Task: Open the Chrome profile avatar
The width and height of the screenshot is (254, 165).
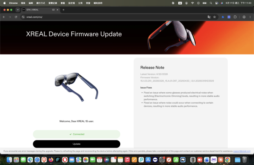Action: tap(244, 17)
